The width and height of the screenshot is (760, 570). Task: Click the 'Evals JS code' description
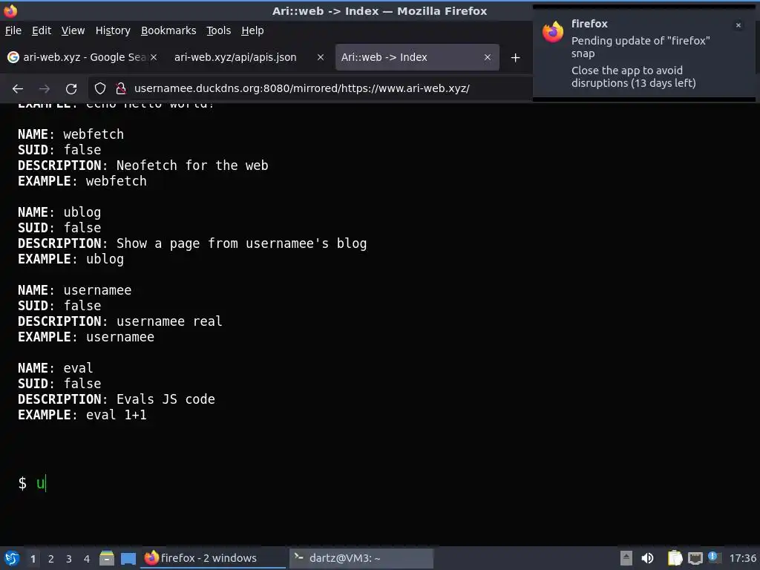click(x=166, y=399)
